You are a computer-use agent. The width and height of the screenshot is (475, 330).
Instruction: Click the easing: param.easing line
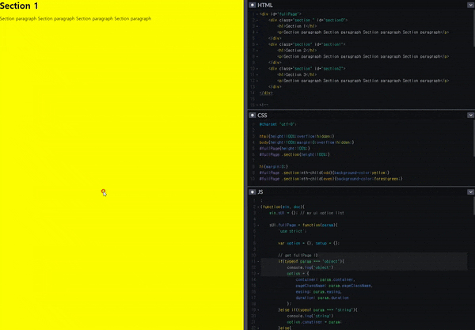coord(319,292)
